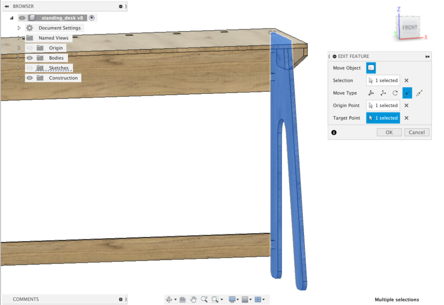Click the Document Settings gear icon
Screen dimensions: 444x305
pyautogui.click(x=30, y=28)
